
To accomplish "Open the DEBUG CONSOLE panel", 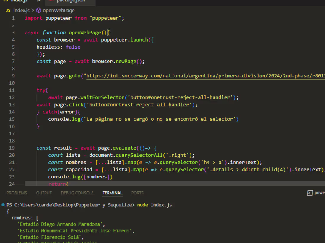I will coord(77,193).
